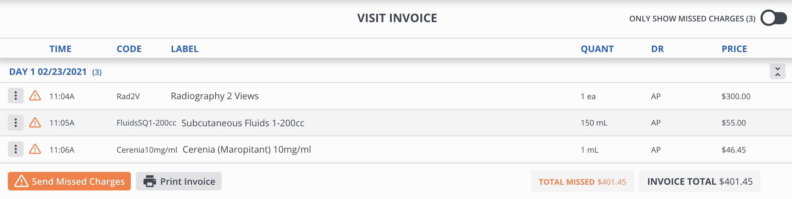Click warning icon on Subcutaneous Fluids row

tap(35, 123)
